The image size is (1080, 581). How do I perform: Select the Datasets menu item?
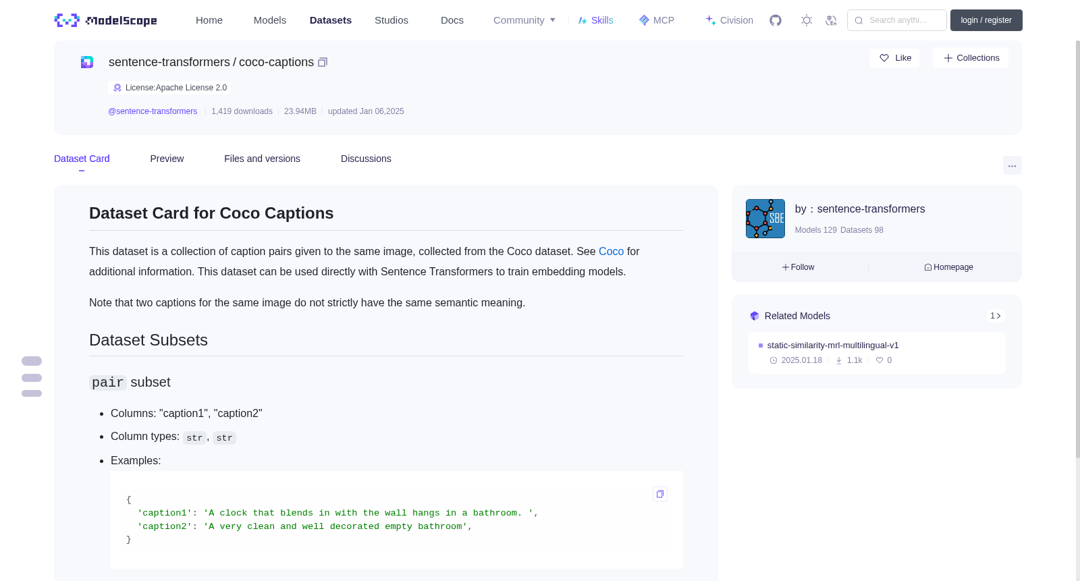(x=331, y=20)
